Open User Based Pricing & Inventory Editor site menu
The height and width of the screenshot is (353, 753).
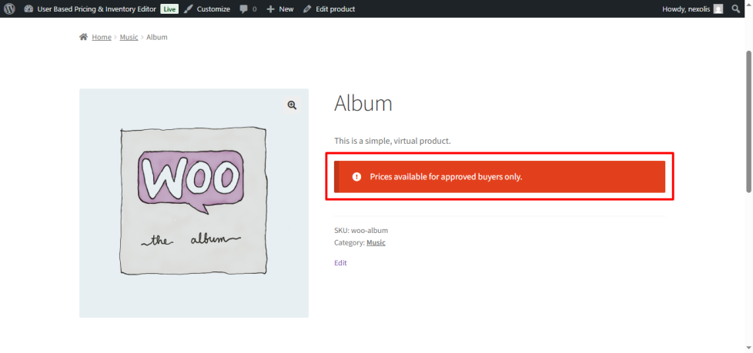(90, 8)
